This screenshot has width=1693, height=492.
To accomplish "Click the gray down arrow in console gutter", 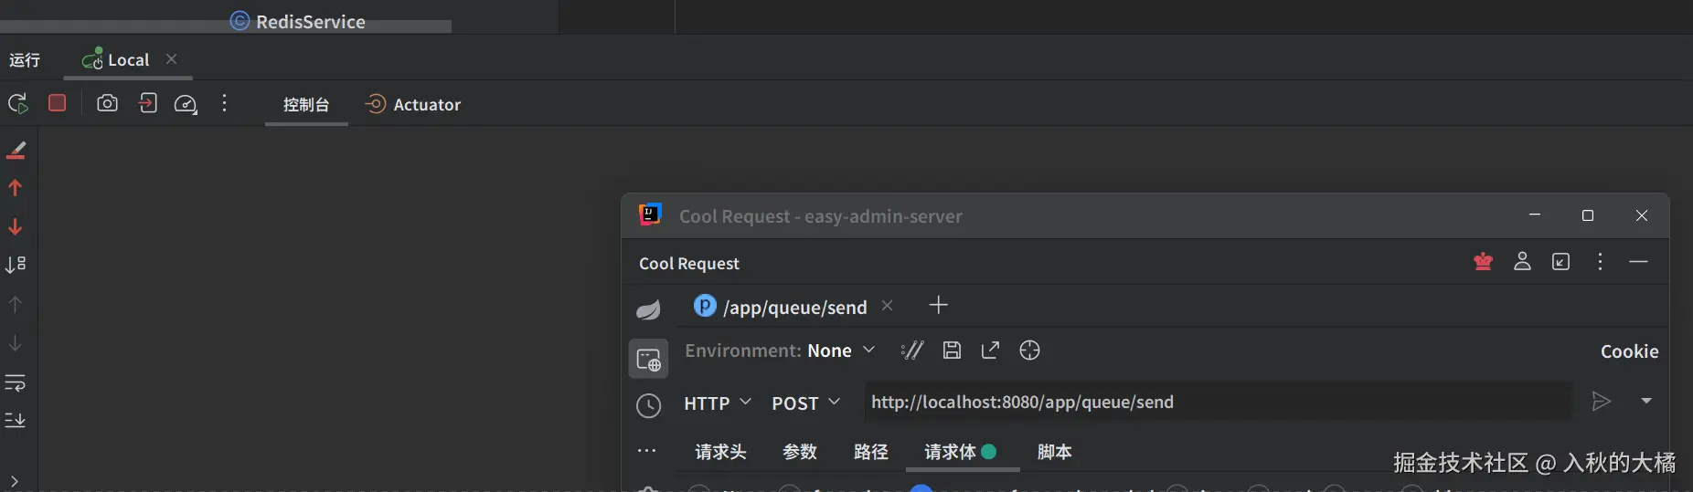I will click(x=15, y=343).
